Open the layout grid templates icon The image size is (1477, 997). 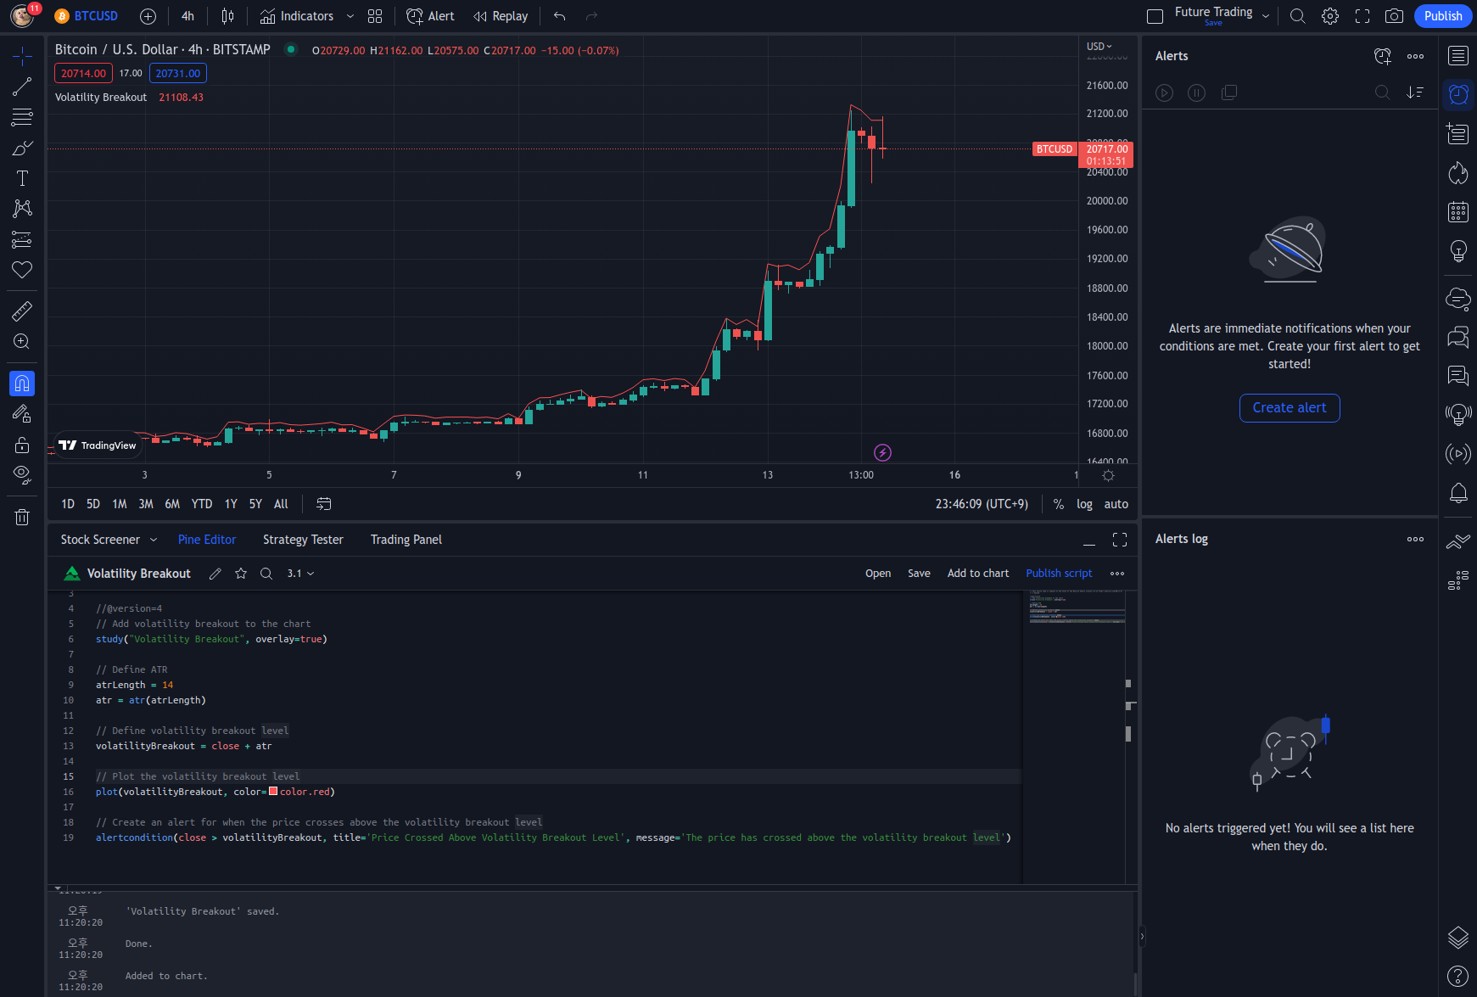pyautogui.click(x=375, y=16)
